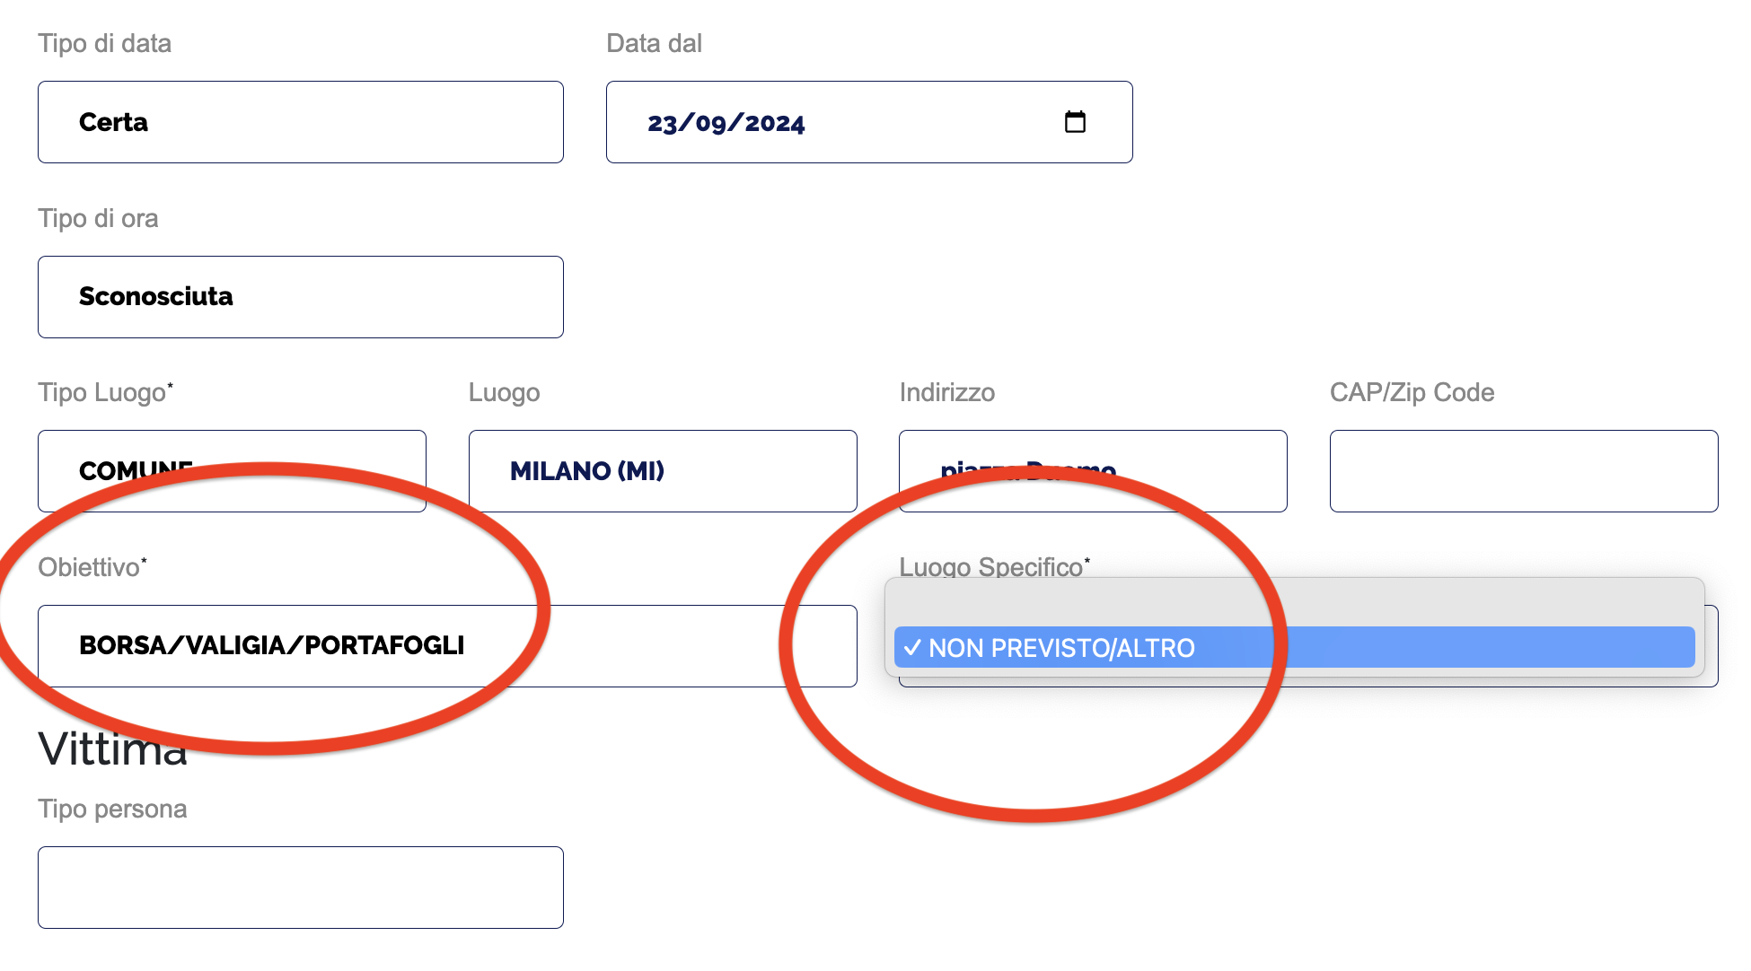Focus the Indirizzo address input field
This screenshot has width=1751, height=971.
[1093, 471]
